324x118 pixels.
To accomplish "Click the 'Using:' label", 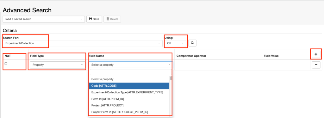I will click(169, 38).
